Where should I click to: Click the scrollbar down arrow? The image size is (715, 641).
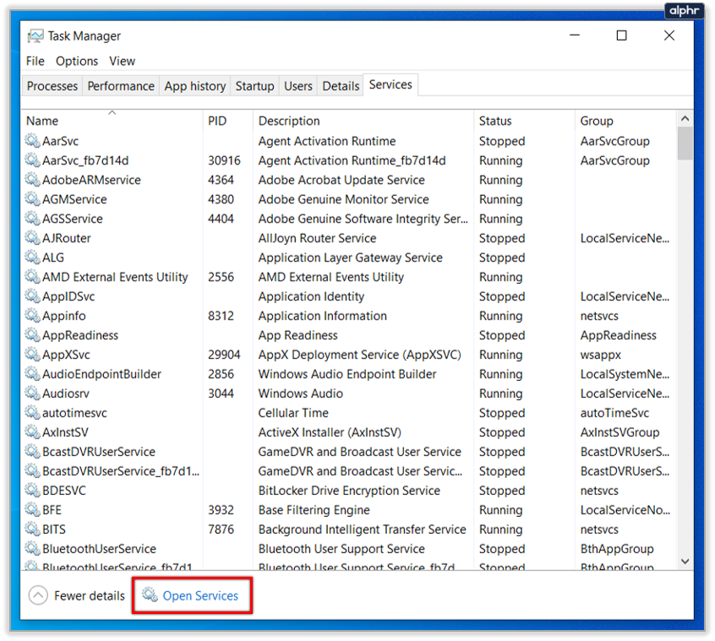pyautogui.click(x=685, y=562)
